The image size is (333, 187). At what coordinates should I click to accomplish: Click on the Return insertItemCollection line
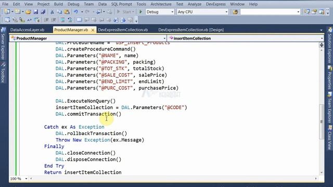pos(83,172)
